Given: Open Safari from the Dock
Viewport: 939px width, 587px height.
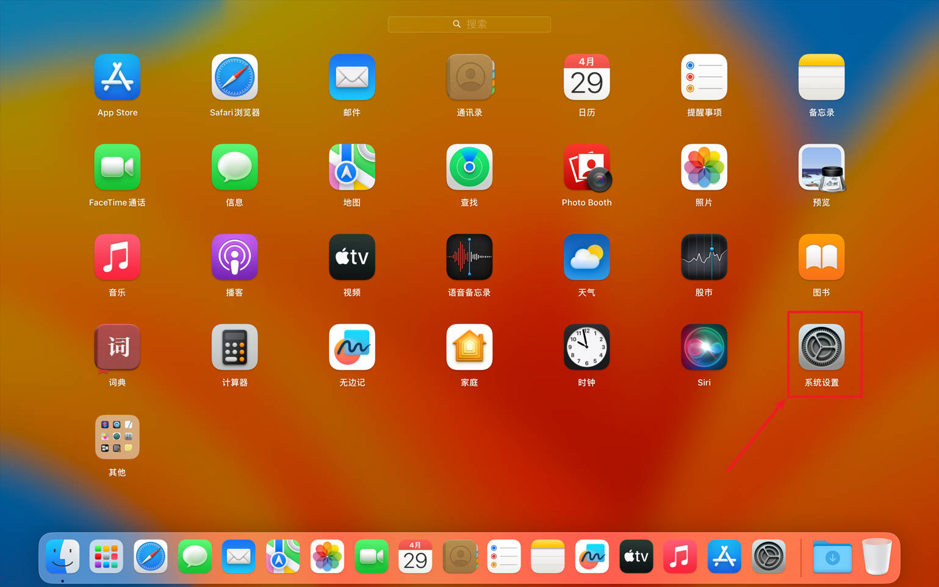Looking at the screenshot, I should pos(151,556).
